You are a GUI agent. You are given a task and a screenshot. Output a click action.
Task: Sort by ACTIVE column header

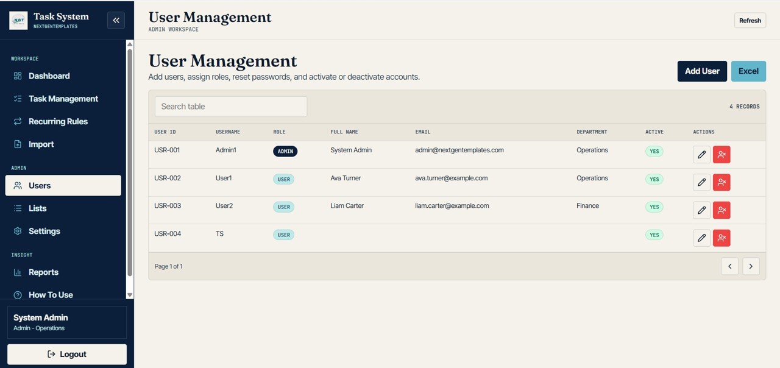pyautogui.click(x=654, y=132)
